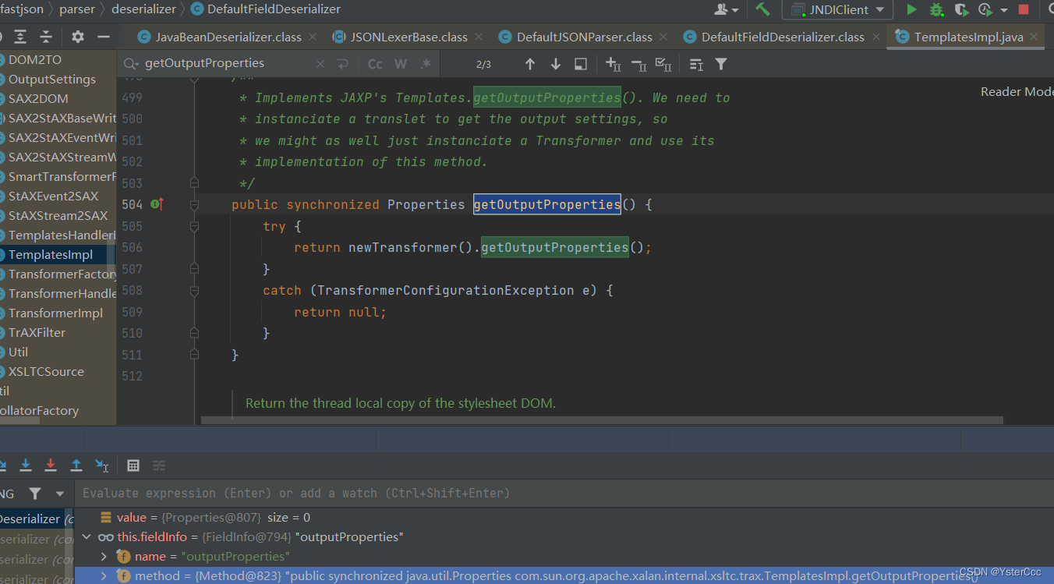Collapse all in project tree
1054x584 pixels.
46,37
